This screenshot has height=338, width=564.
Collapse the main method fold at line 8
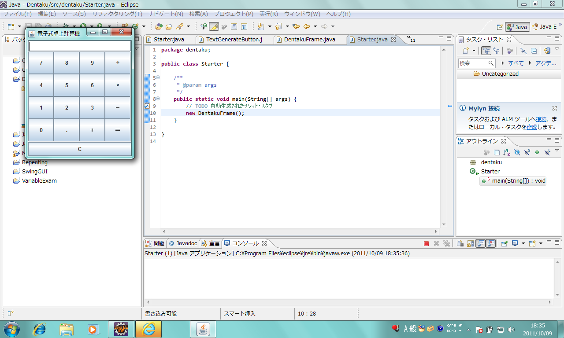click(x=158, y=99)
